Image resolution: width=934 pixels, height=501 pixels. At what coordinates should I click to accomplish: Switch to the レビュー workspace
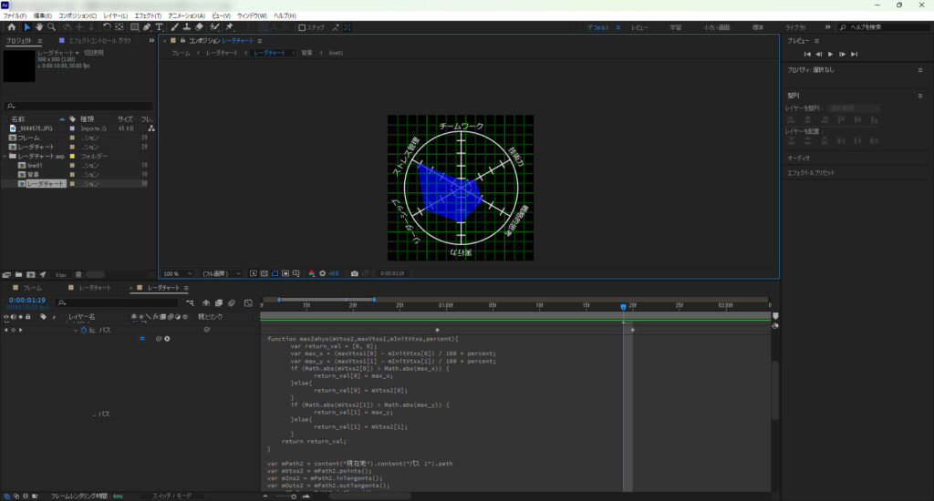click(639, 28)
